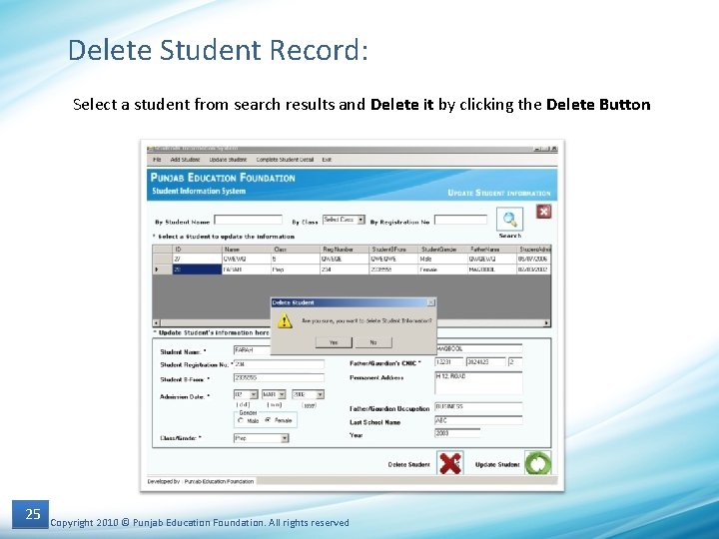Click the 'Female' gender cell in grid
719x539 pixels.
click(442, 269)
